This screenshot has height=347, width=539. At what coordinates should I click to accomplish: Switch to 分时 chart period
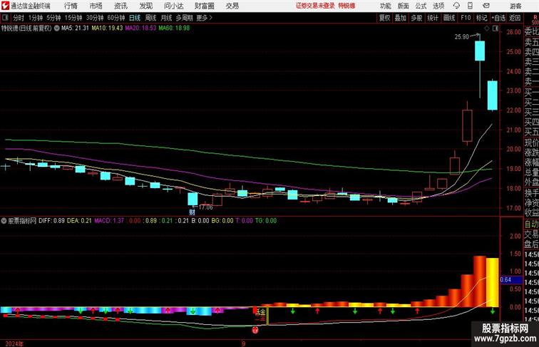coord(19,18)
